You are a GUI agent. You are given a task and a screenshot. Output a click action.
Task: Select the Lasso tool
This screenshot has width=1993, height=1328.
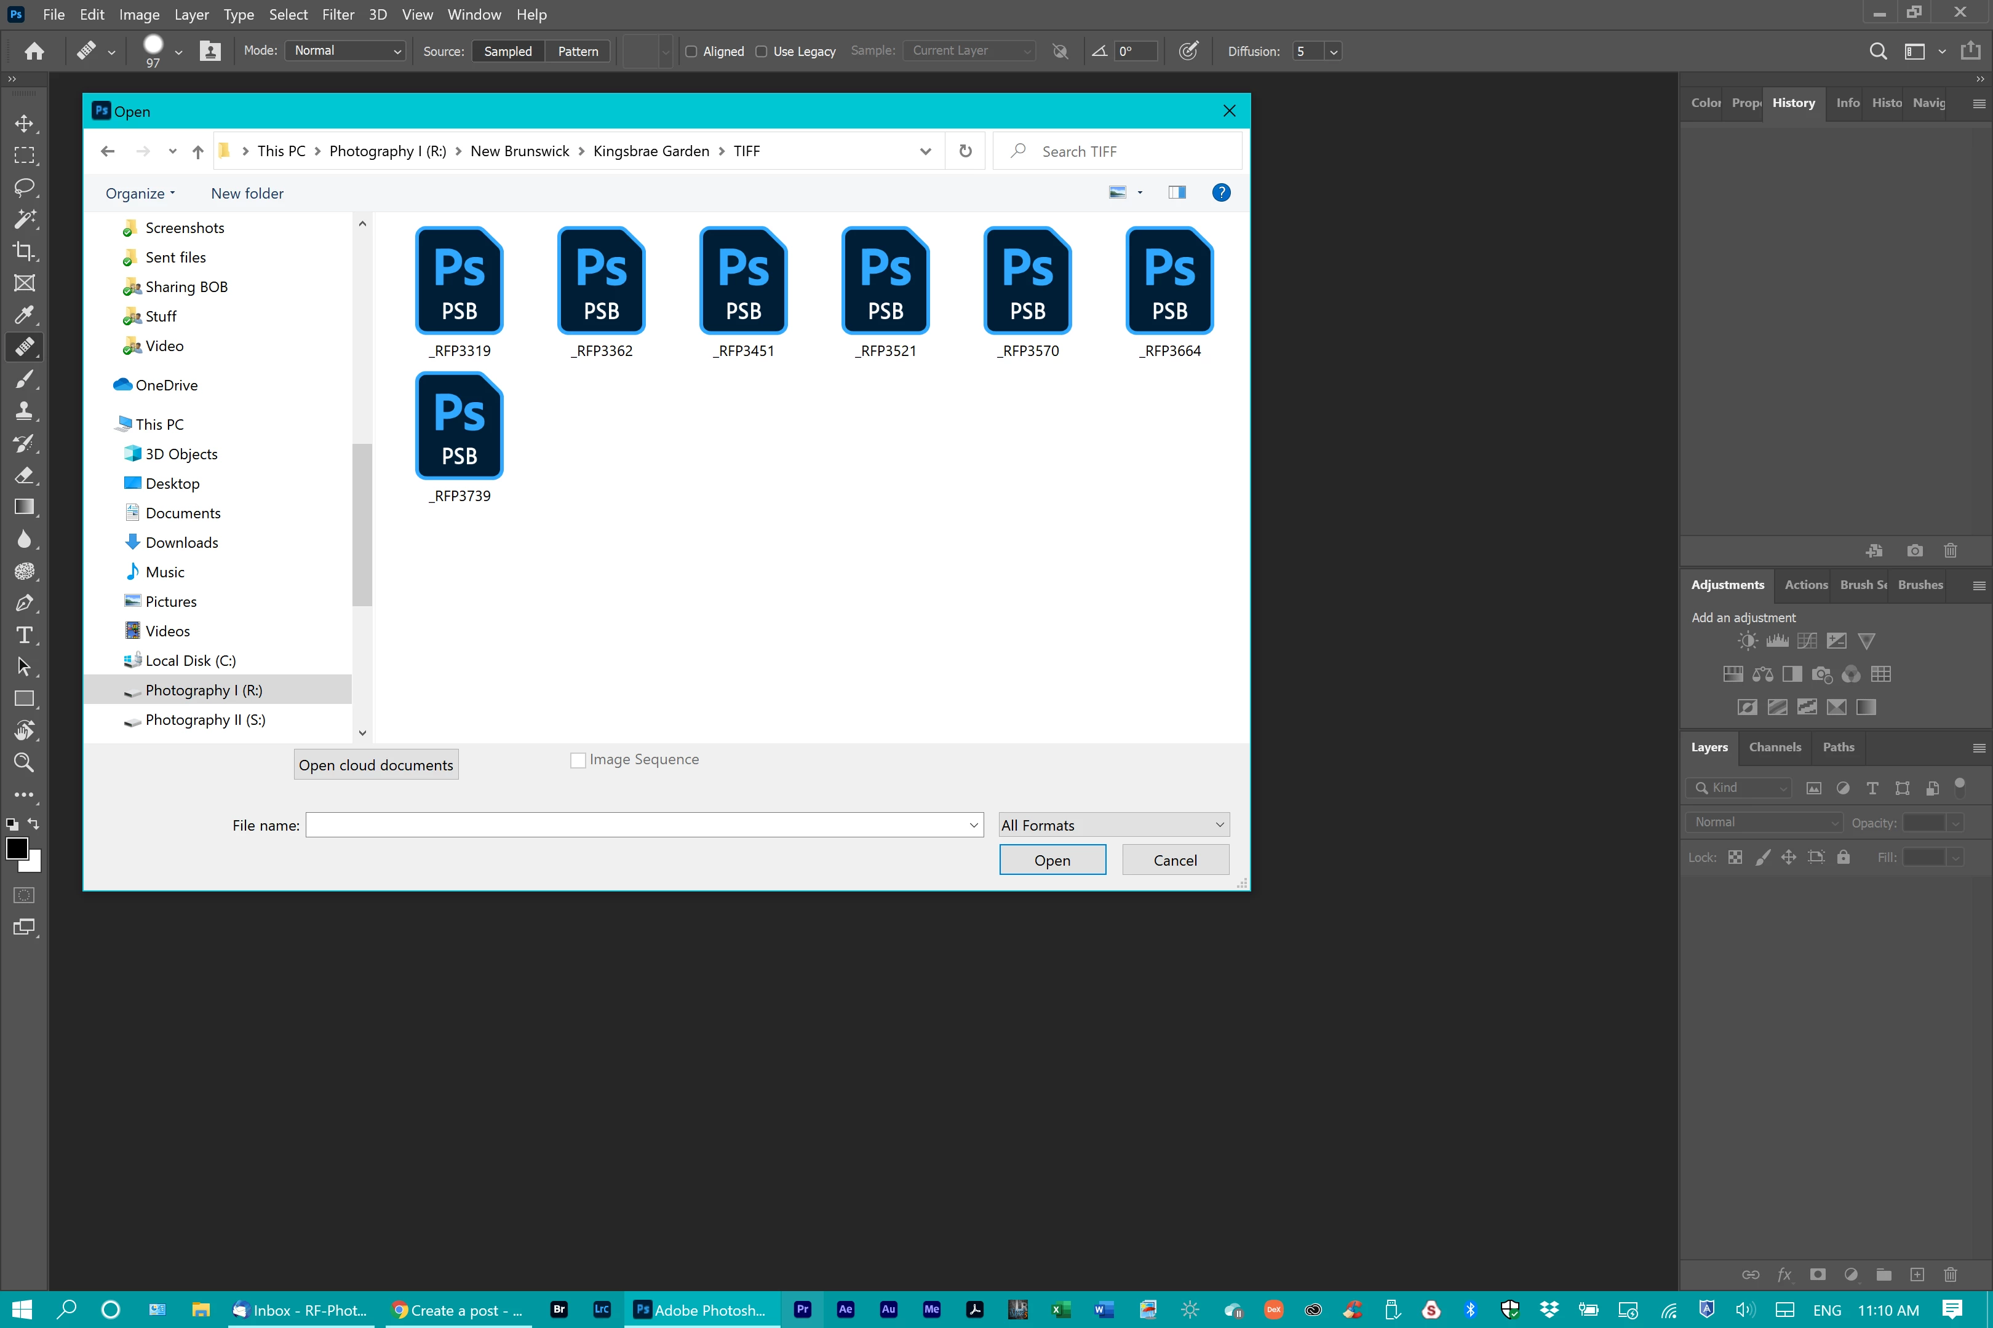[x=24, y=187]
